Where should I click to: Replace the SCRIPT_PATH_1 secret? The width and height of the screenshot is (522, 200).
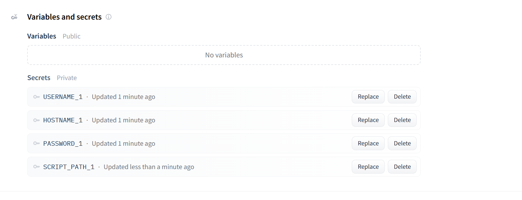[368, 167]
